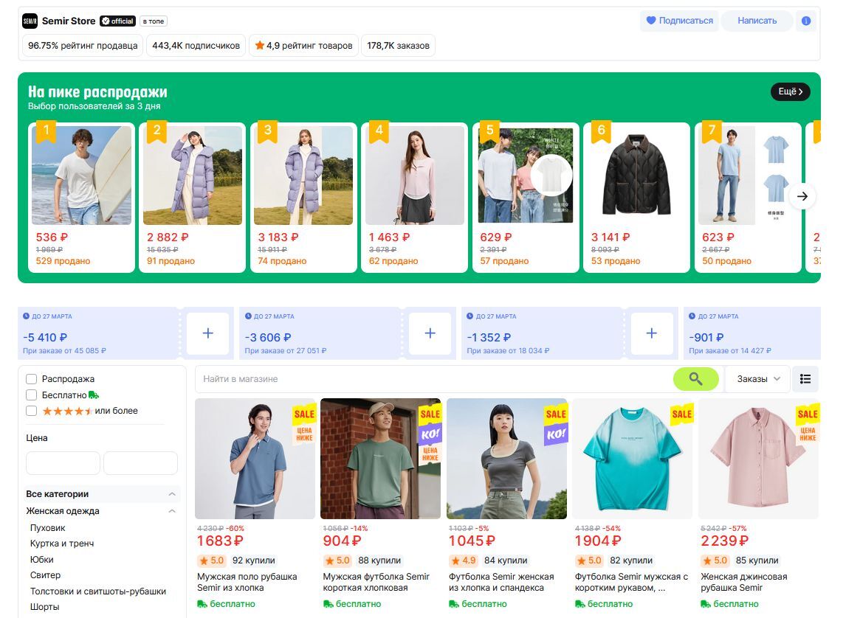
Task: Click the minimum price input field
Action: 63,463
